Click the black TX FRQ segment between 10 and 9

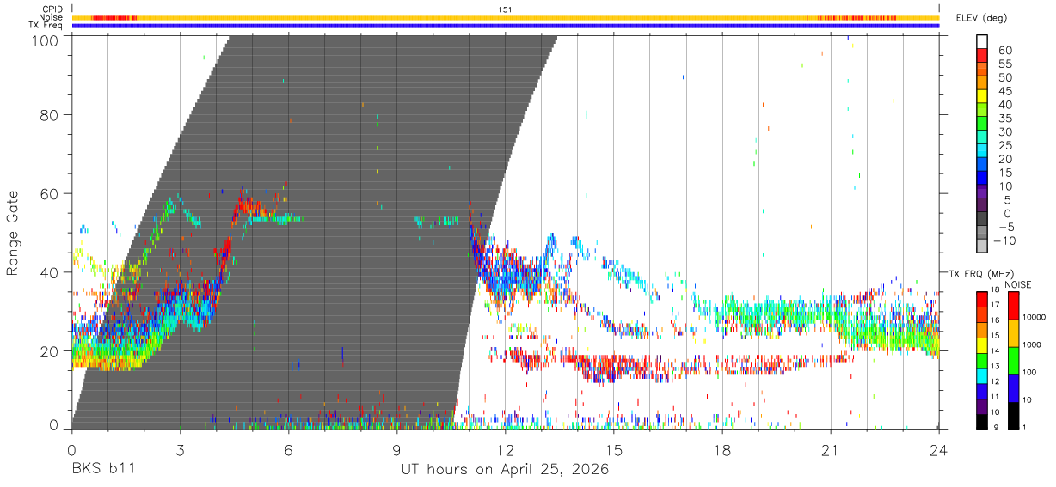pyautogui.click(x=982, y=421)
